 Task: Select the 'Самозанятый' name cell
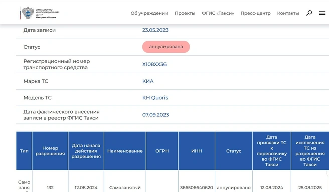(125, 188)
